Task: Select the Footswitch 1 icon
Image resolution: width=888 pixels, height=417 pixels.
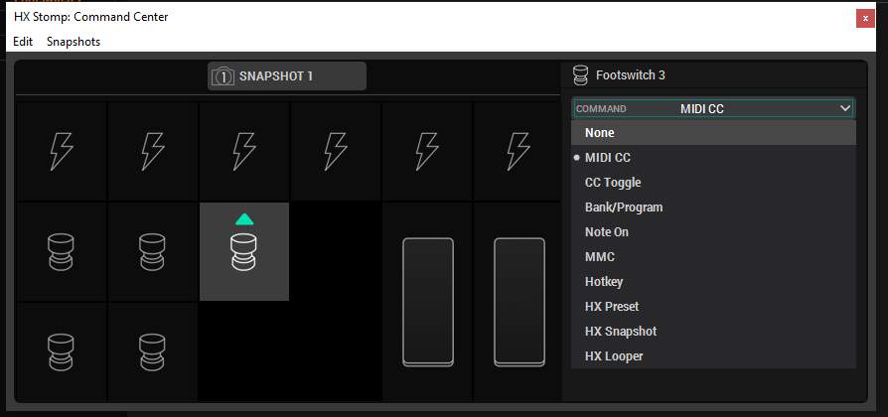Action: 62,252
